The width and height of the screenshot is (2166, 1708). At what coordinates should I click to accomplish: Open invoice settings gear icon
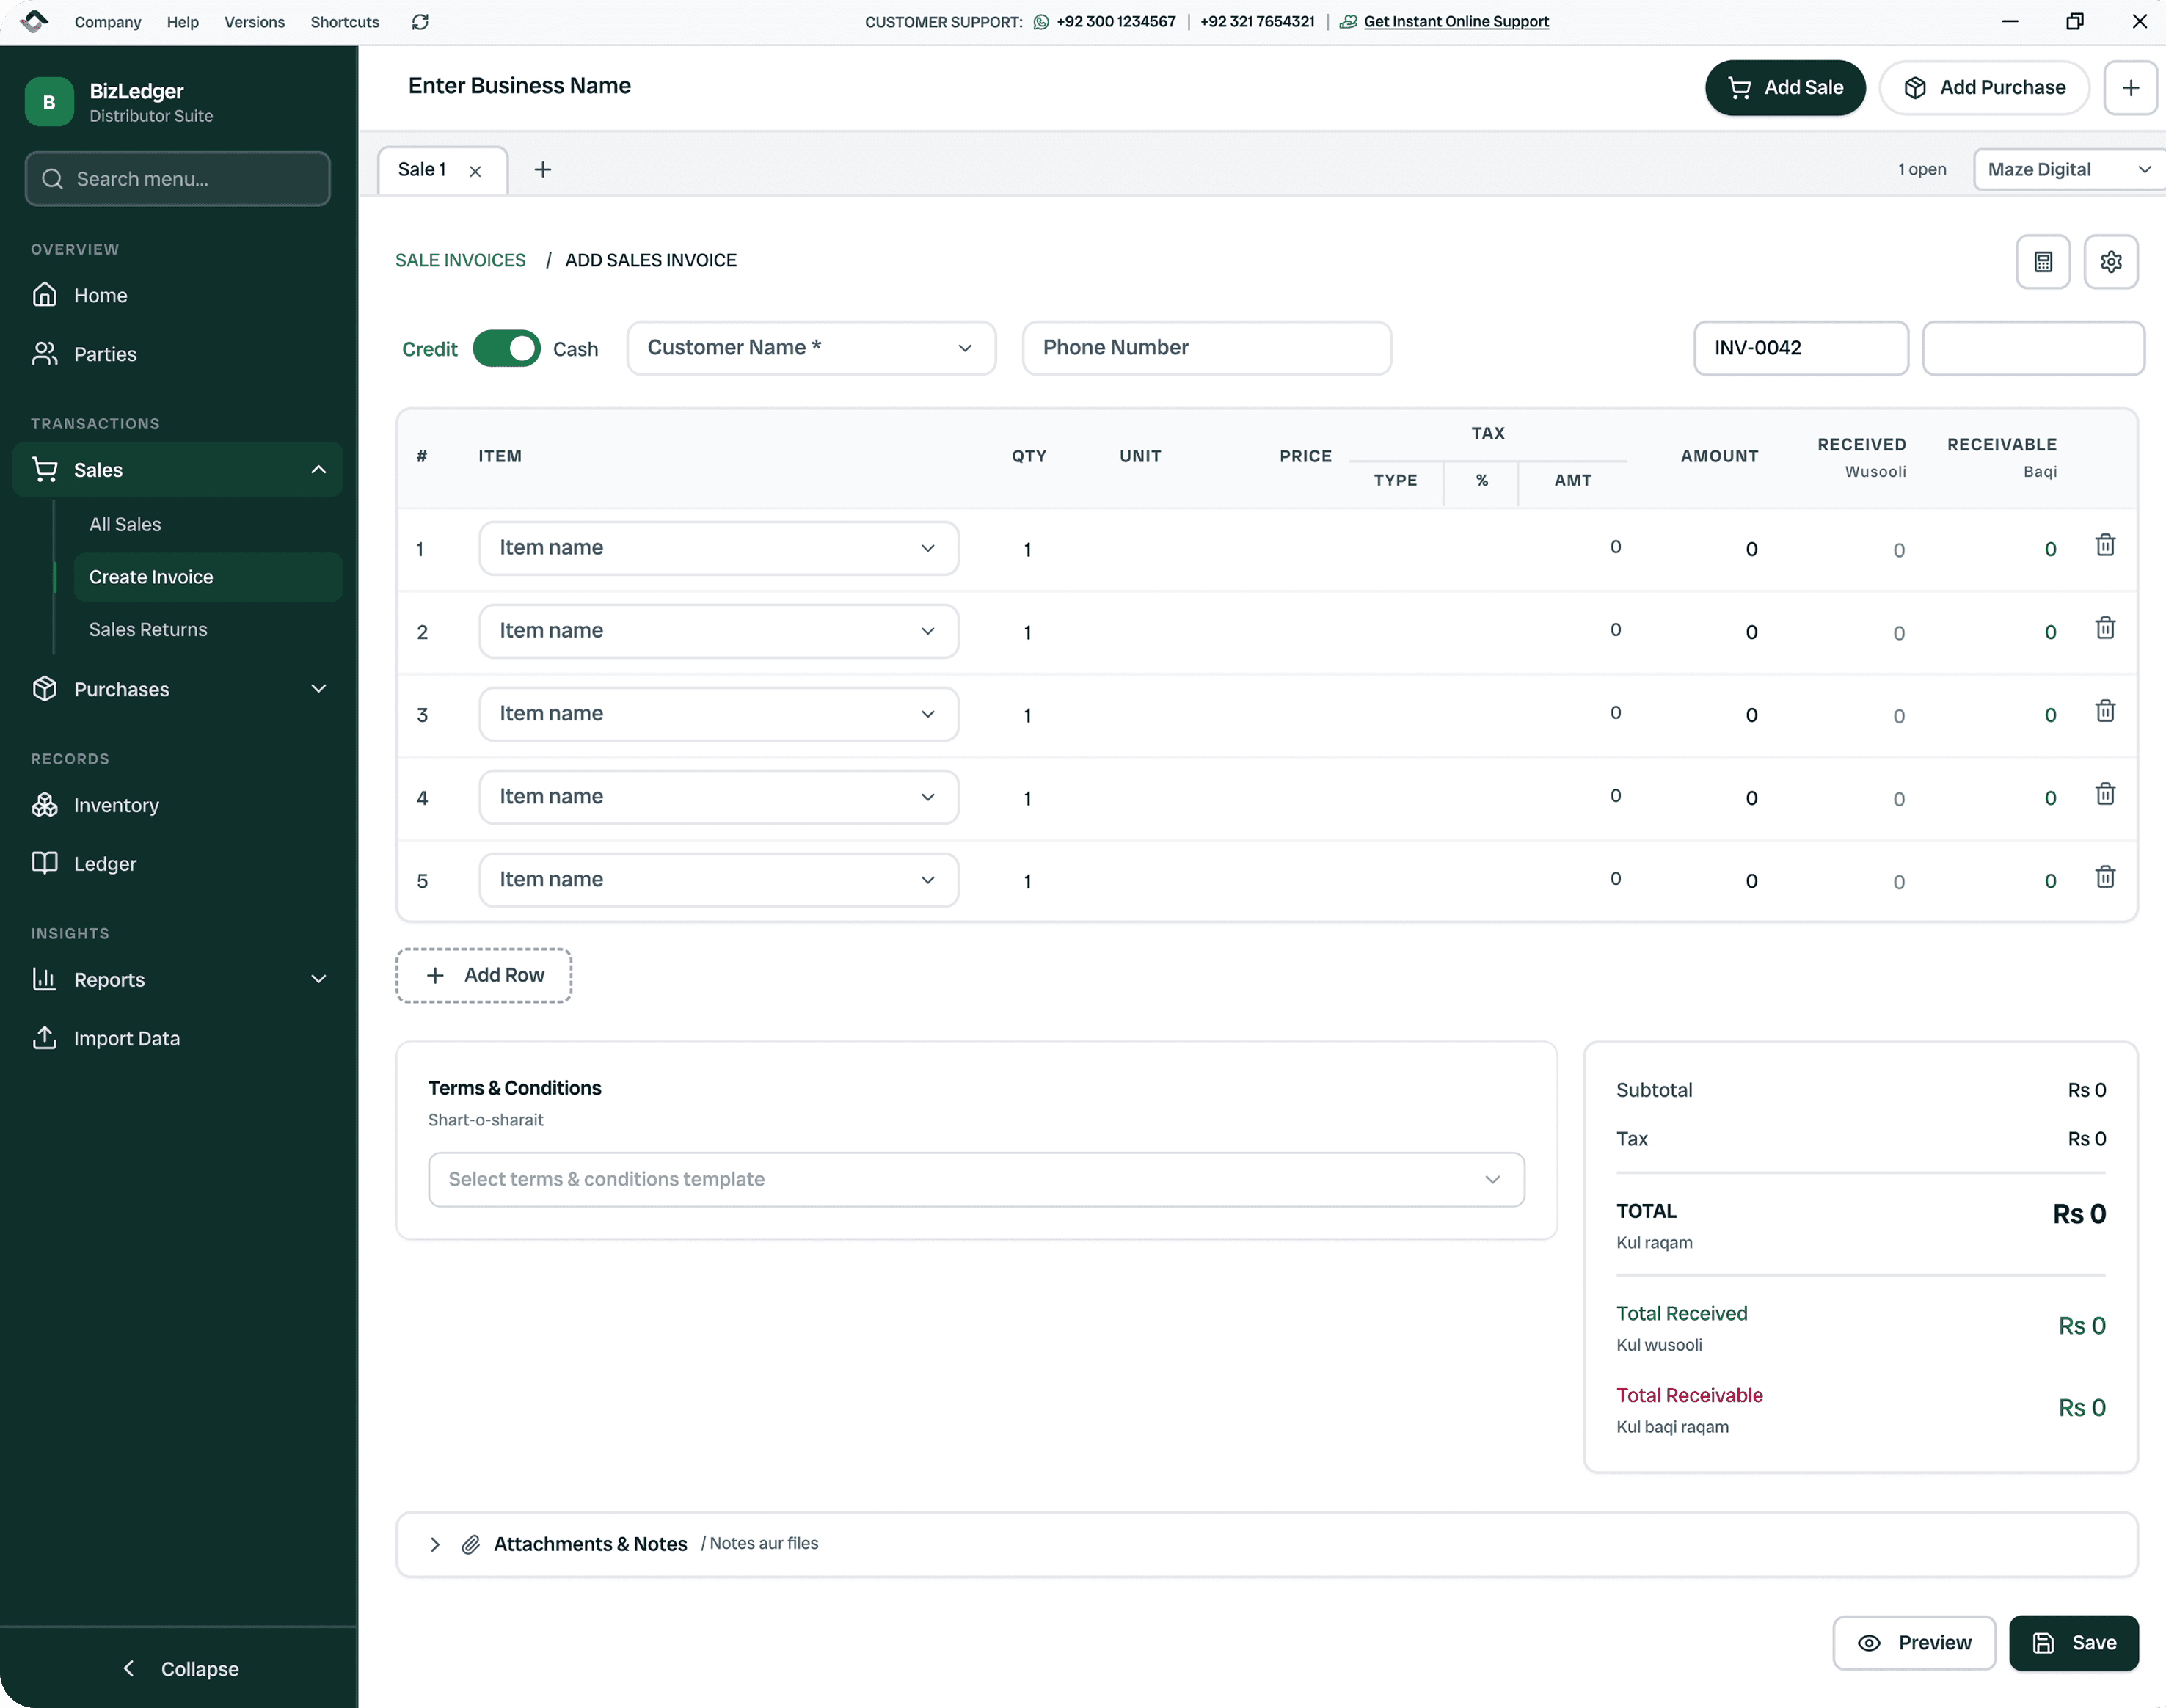(2110, 262)
